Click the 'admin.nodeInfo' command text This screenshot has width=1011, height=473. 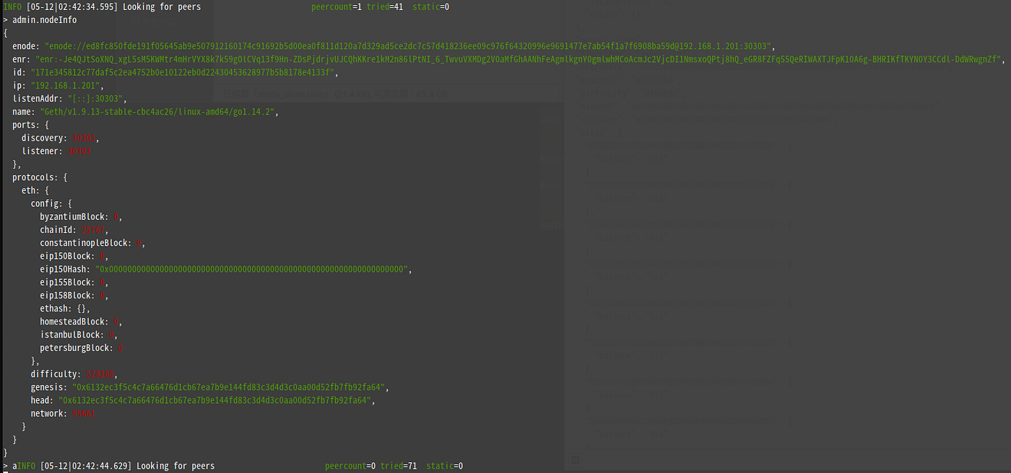[x=44, y=20]
